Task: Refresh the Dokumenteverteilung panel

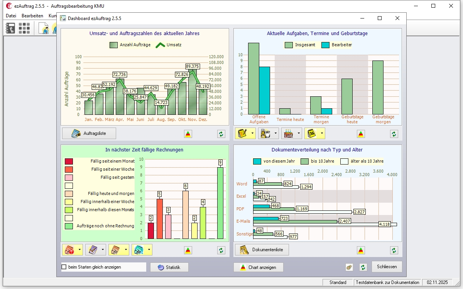Action: pyautogui.click(x=394, y=250)
